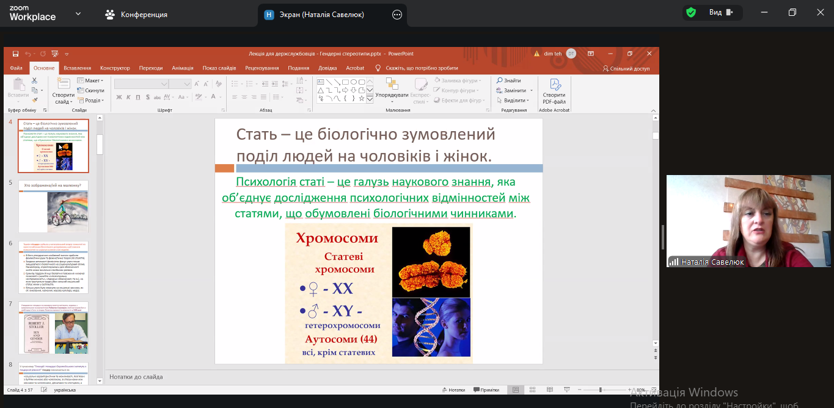834x408 pixels.
Task: Click the Zoom security shield icon
Action: [x=691, y=13]
